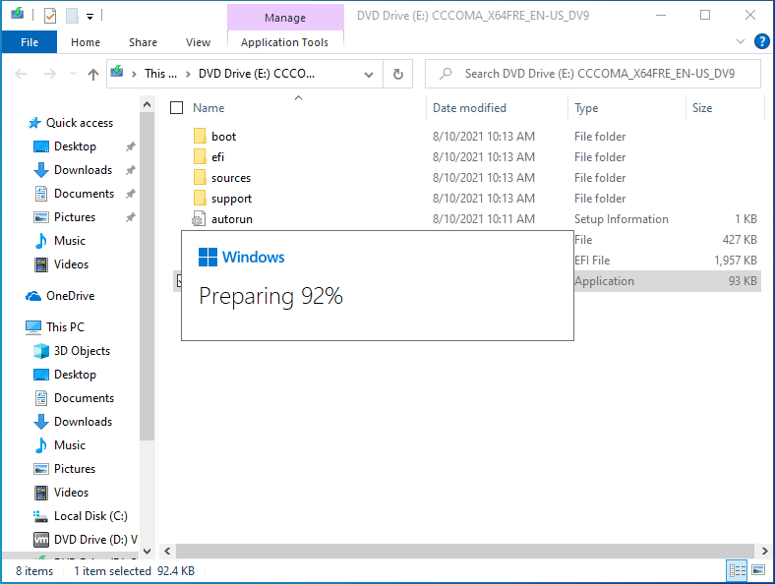Viewport: 775px width, 584px height.
Task: Click the DVD Drive (D:) icon
Action: [x=41, y=540]
